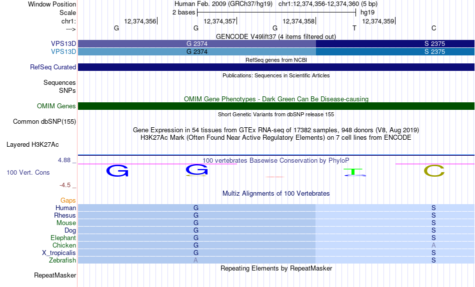Open the 100 Vert. Cons track label
The image size is (475, 287).
[x=28, y=172]
